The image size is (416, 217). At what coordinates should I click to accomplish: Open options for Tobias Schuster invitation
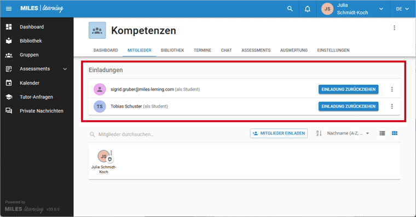click(x=392, y=107)
